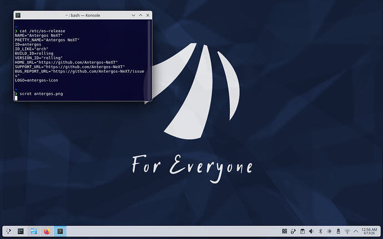Click the Konsole window menu icon in title bar
Screen dimensions: 383x239
point(18,15)
